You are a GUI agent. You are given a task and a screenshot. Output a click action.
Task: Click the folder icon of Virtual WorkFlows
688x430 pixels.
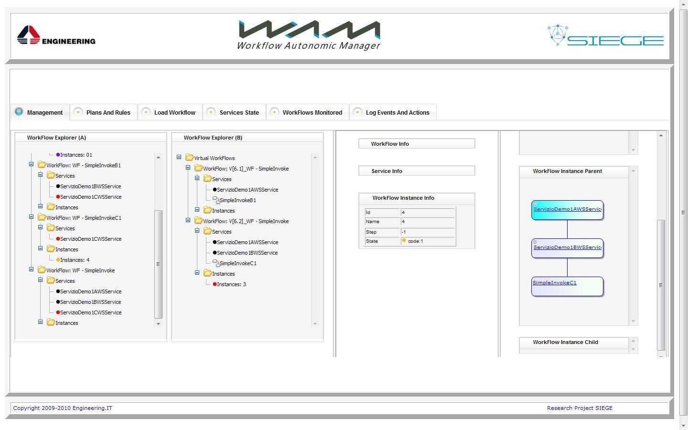[189, 158]
